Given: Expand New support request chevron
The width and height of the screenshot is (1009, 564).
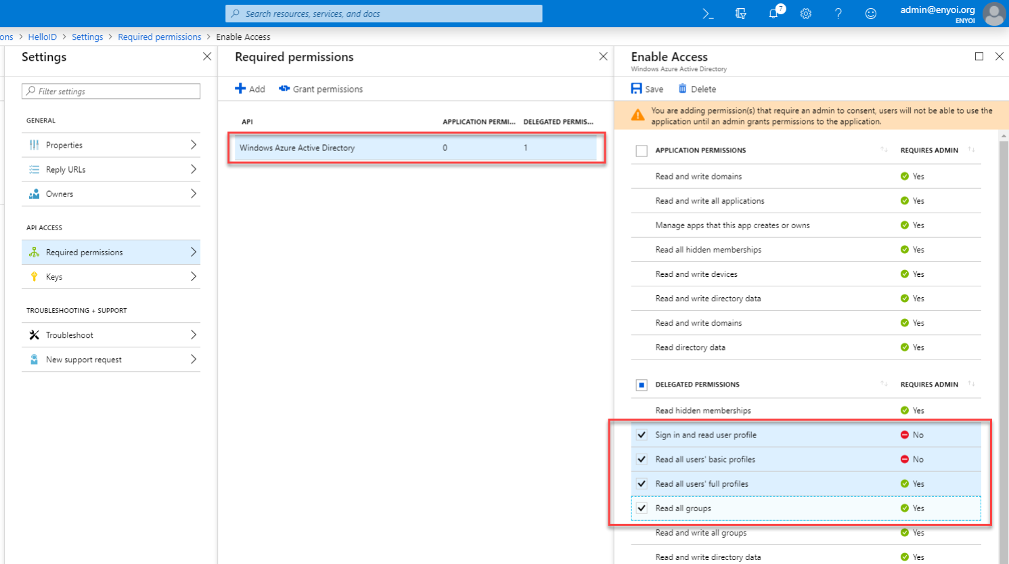Looking at the screenshot, I should [193, 360].
